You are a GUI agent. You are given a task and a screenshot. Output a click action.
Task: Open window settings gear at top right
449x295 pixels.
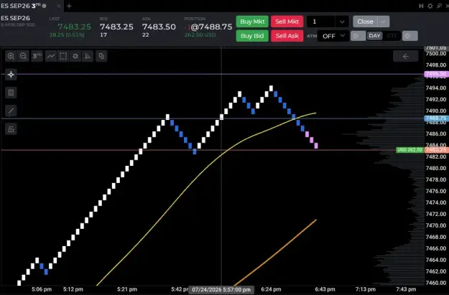point(430,6)
